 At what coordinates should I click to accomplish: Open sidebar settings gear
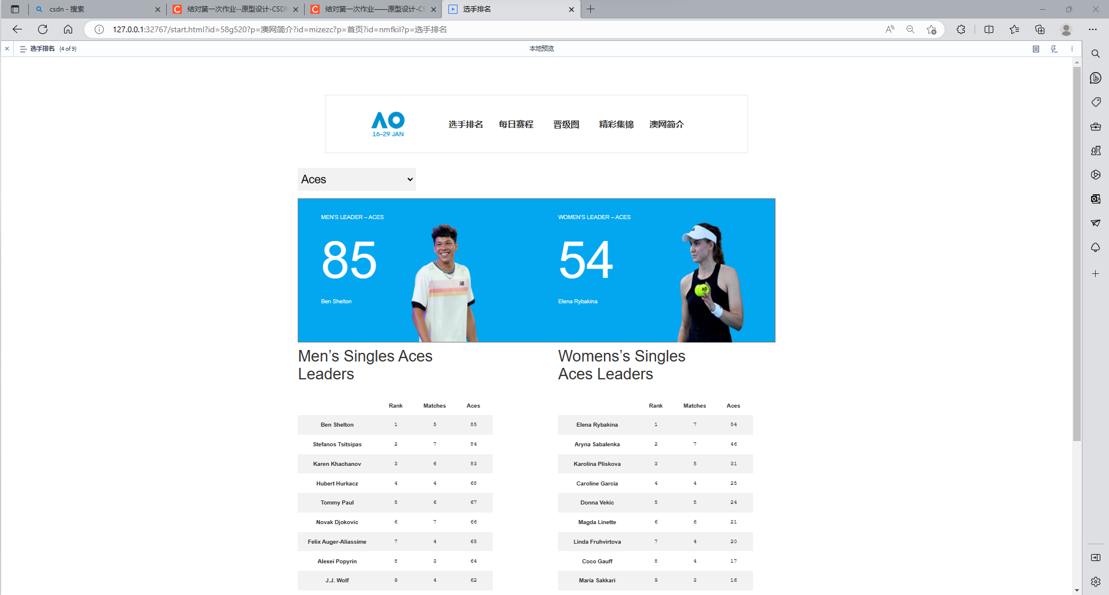click(x=1096, y=582)
